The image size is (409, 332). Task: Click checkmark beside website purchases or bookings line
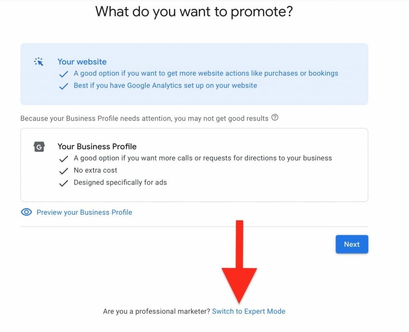tap(64, 74)
